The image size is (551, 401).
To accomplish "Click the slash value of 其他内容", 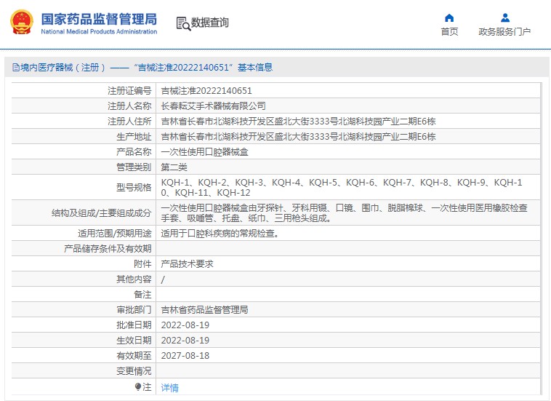I will click(x=163, y=279).
